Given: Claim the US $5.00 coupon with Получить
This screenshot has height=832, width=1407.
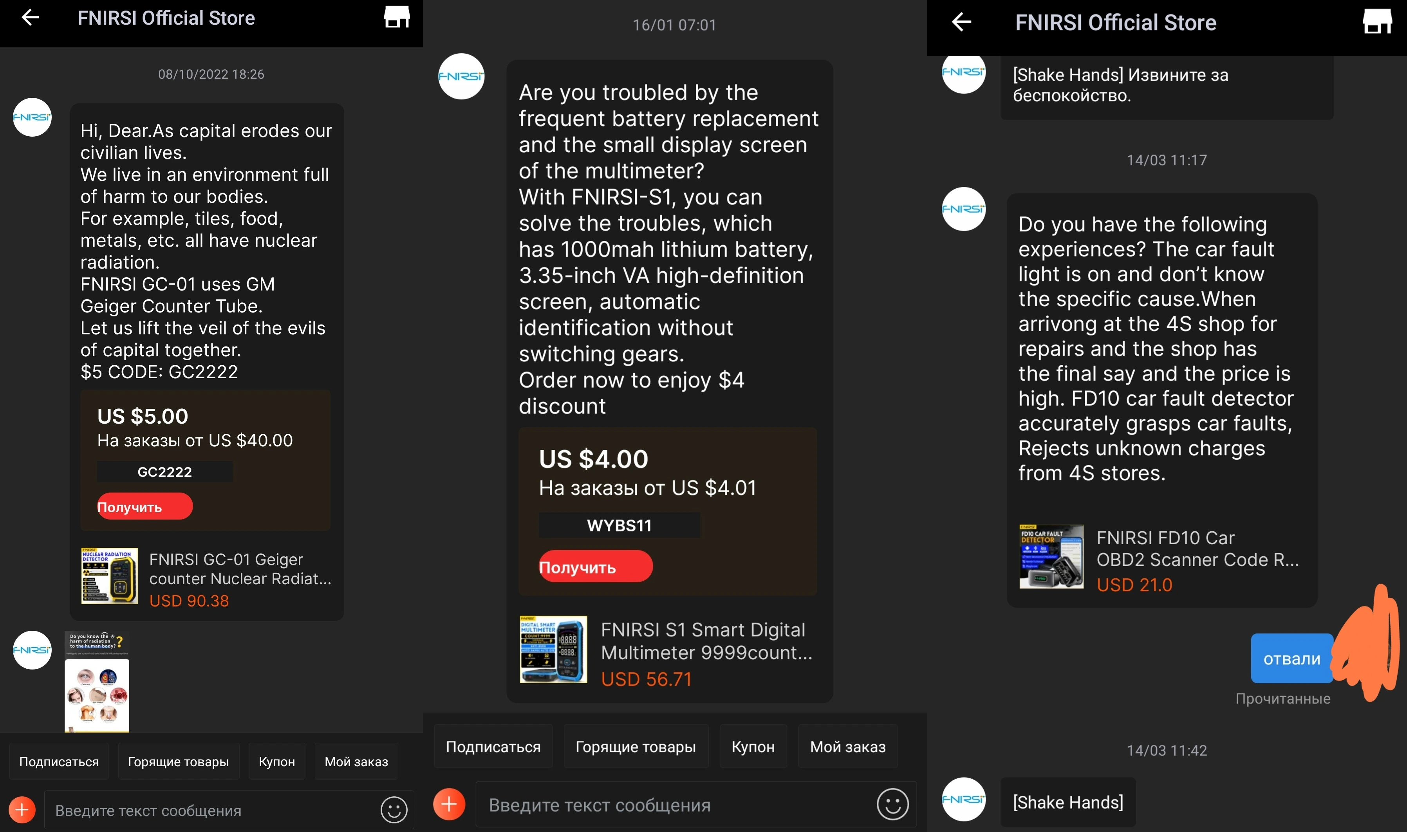Looking at the screenshot, I should [144, 506].
